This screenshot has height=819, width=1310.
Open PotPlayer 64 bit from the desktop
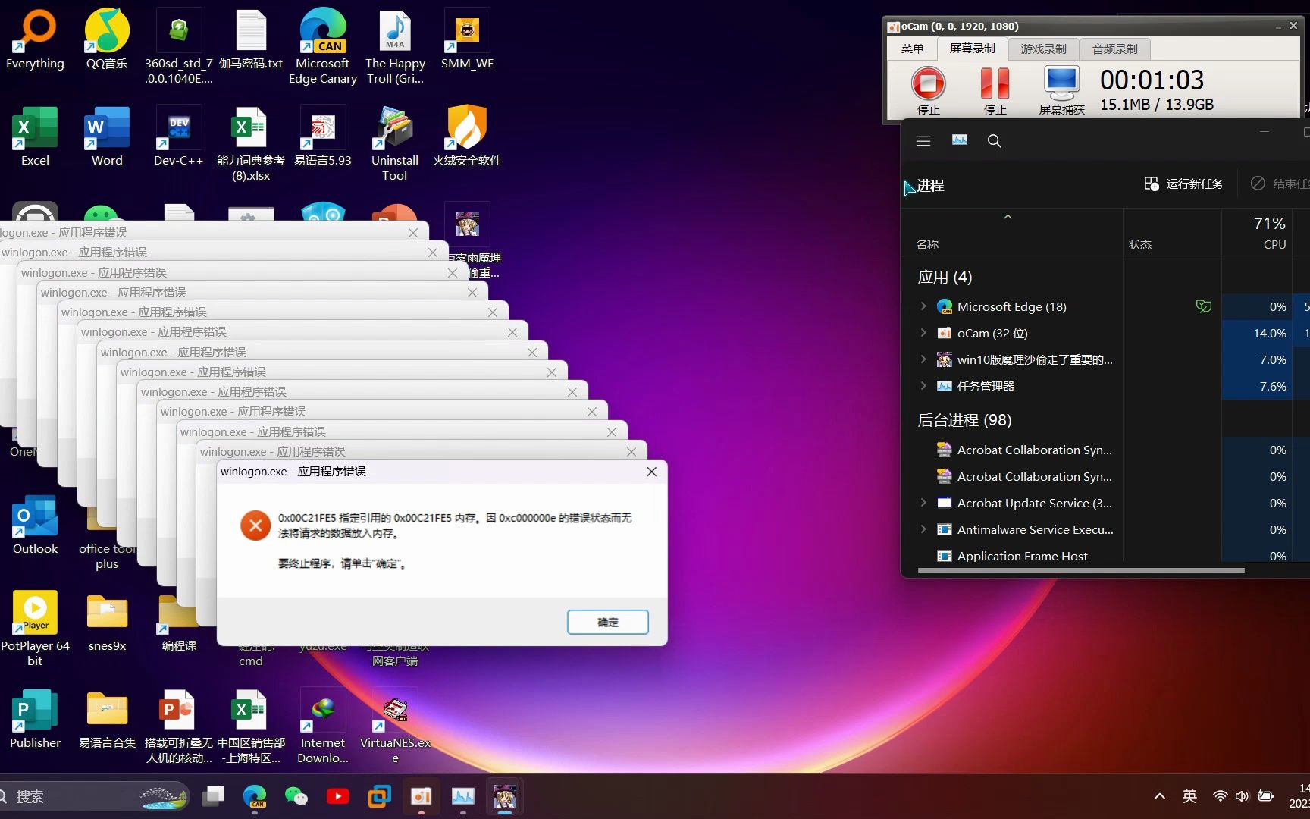tap(35, 612)
